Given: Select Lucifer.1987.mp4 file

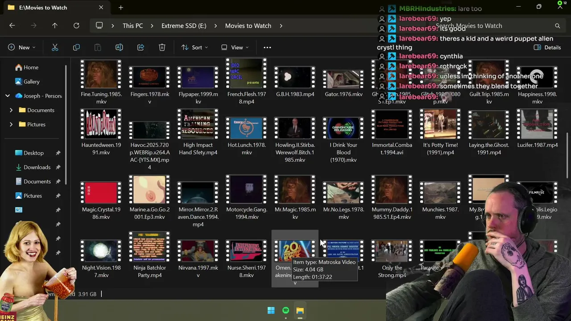Looking at the screenshot, I should 538,129.
